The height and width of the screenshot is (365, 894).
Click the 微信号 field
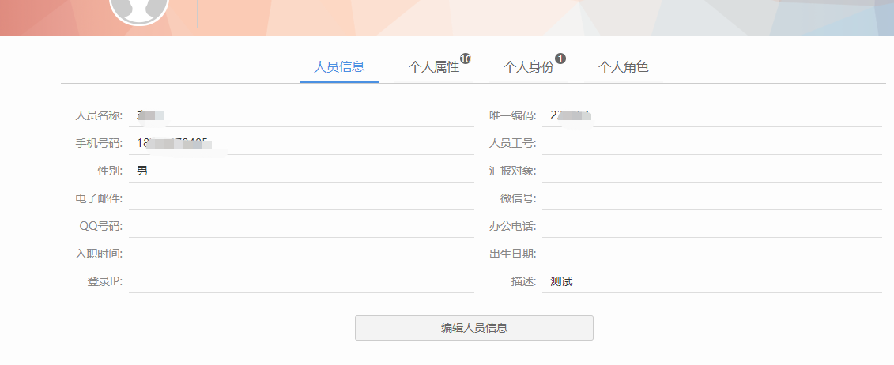click(x=711, y=198)
